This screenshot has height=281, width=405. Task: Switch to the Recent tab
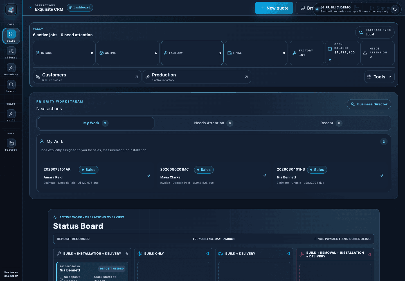coord(331,123)
